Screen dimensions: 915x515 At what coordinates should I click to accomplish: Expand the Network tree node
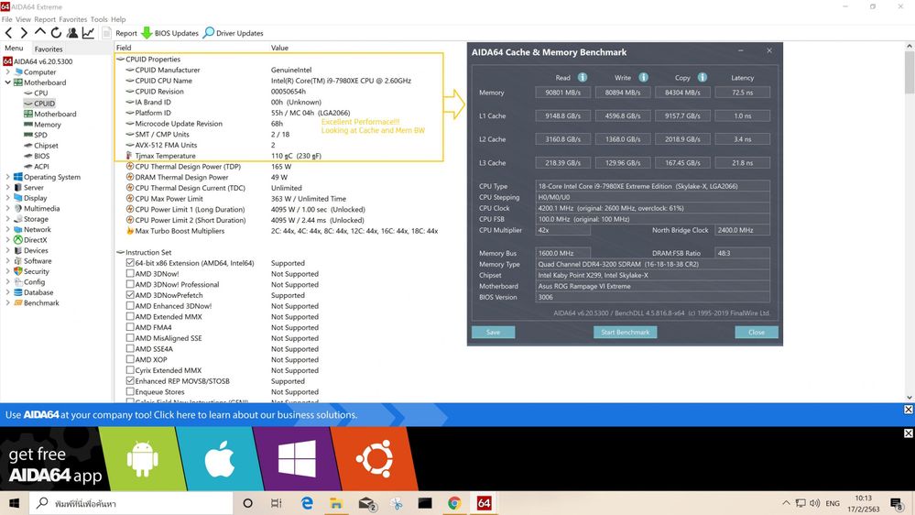pyautogui.click(x=8, y=229)
